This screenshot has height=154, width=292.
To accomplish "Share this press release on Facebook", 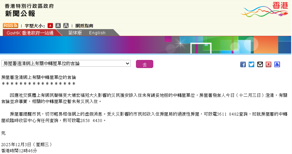I will 243,64.
